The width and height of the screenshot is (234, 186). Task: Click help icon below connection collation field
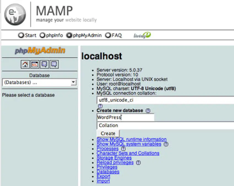(x=100, y=106)
